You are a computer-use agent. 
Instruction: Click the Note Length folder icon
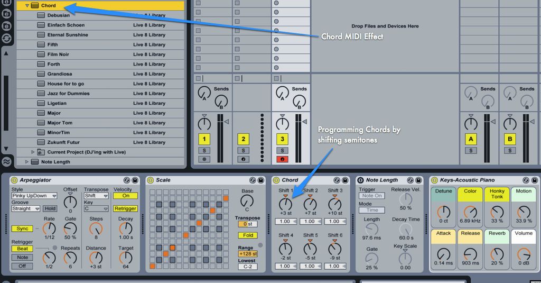(34, 162)
